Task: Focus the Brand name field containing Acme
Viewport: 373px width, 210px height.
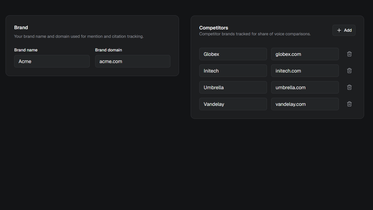Action: 52,61
